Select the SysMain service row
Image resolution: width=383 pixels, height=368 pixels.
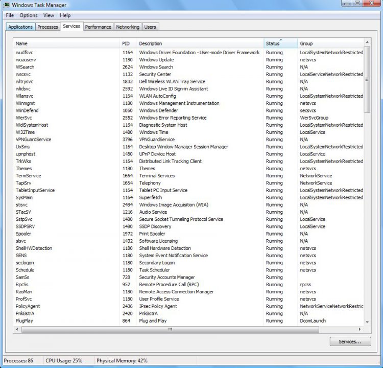[188, 198]
